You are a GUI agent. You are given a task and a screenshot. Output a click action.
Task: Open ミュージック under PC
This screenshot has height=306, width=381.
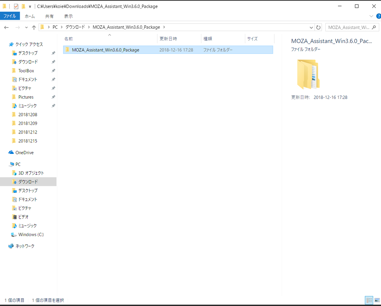click(x=27, y=226)
